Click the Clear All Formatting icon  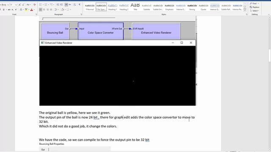[34, 5]
